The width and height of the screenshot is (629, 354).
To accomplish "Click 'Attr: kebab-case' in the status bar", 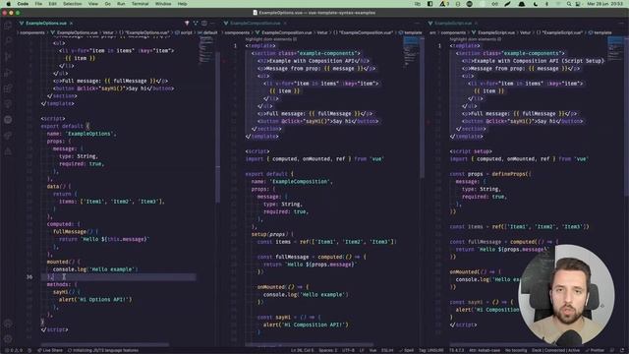I will [485, 350].
